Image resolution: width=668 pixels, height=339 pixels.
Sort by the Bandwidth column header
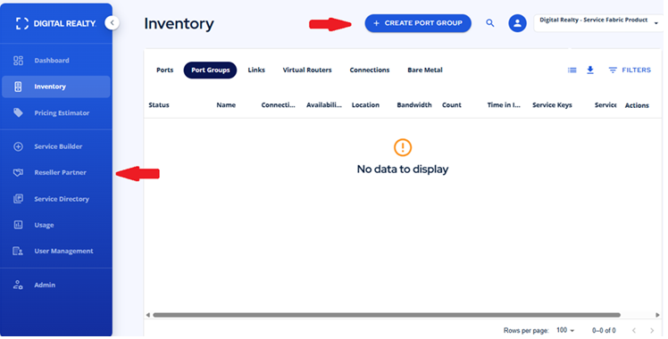pos(414,105)
